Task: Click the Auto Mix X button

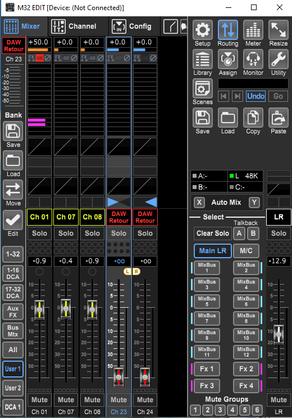Action: (x=199, y=203)
